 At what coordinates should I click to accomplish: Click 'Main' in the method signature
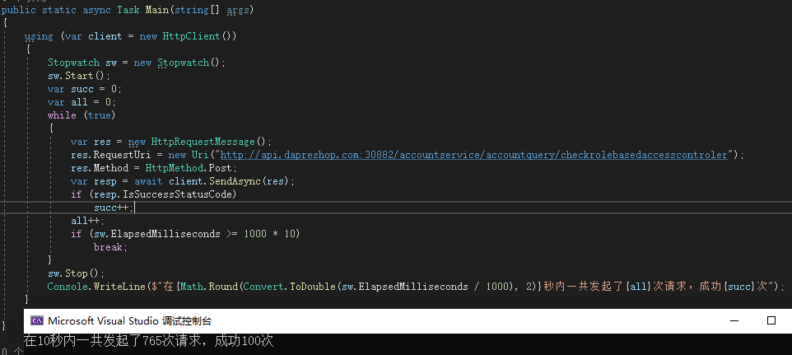click(x=157, y=10)
